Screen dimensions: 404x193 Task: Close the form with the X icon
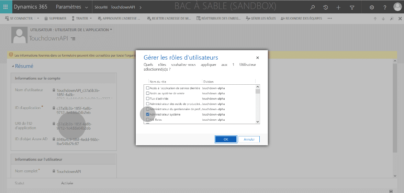point(400,19)
